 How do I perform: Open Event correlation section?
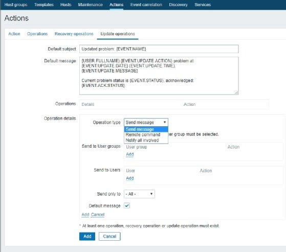tap(146, 5)
